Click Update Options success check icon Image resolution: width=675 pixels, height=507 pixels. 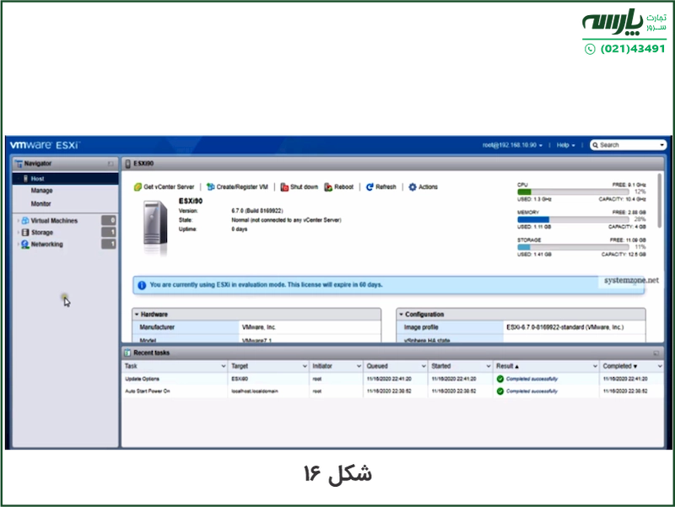(499, 379)
